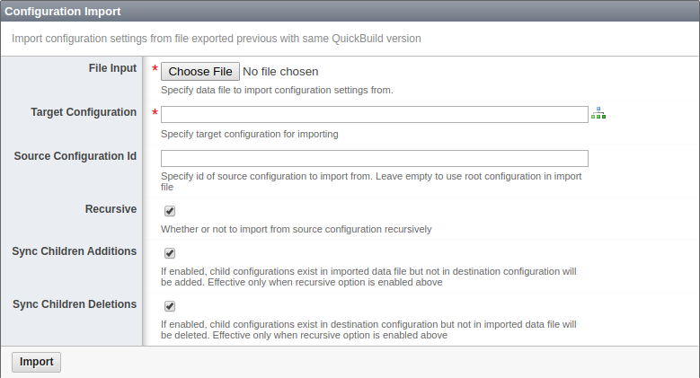Click the import description text under the header
Screen dimensions: 700x378
(x=216, y=39)
